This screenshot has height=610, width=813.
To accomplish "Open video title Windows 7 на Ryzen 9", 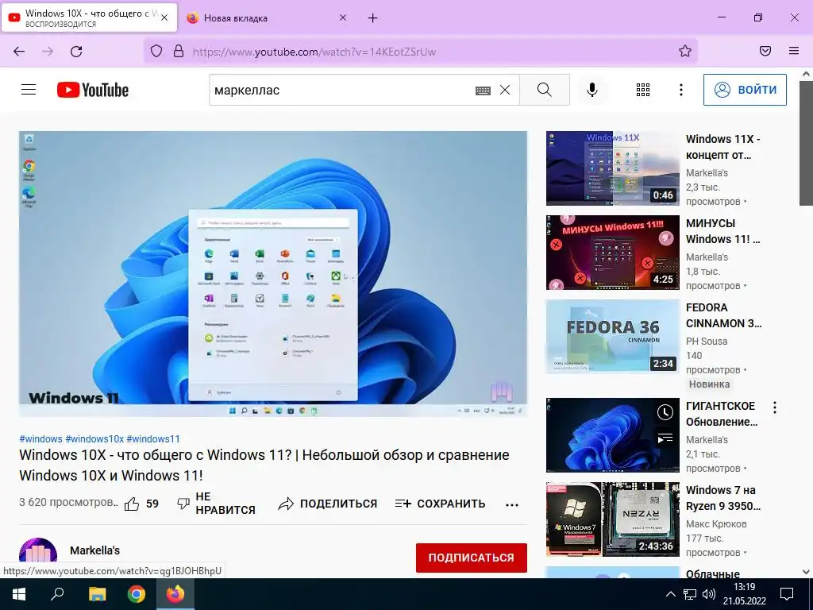I will tap(723, 498).
